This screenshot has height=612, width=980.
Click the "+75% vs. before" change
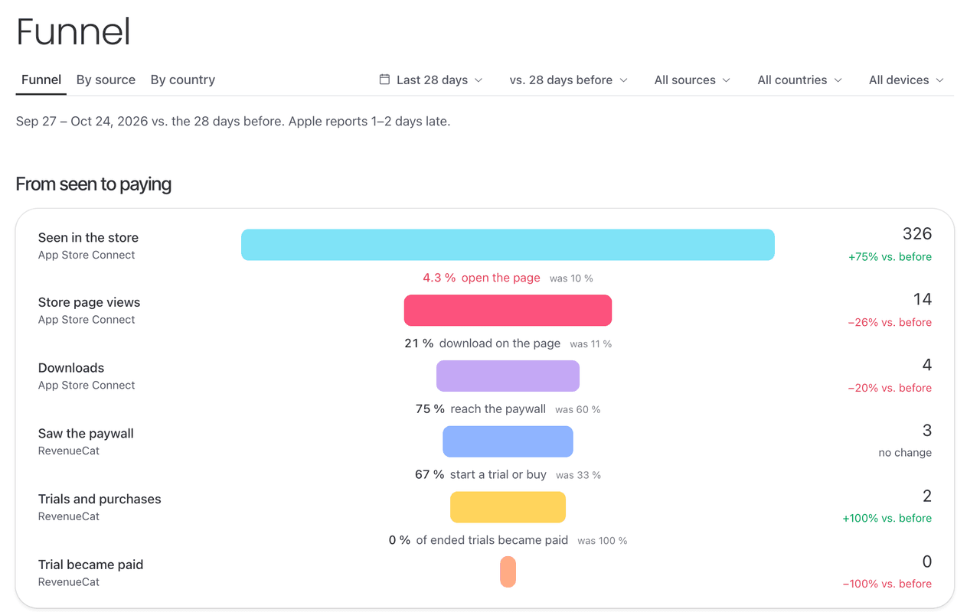point(890,257)
